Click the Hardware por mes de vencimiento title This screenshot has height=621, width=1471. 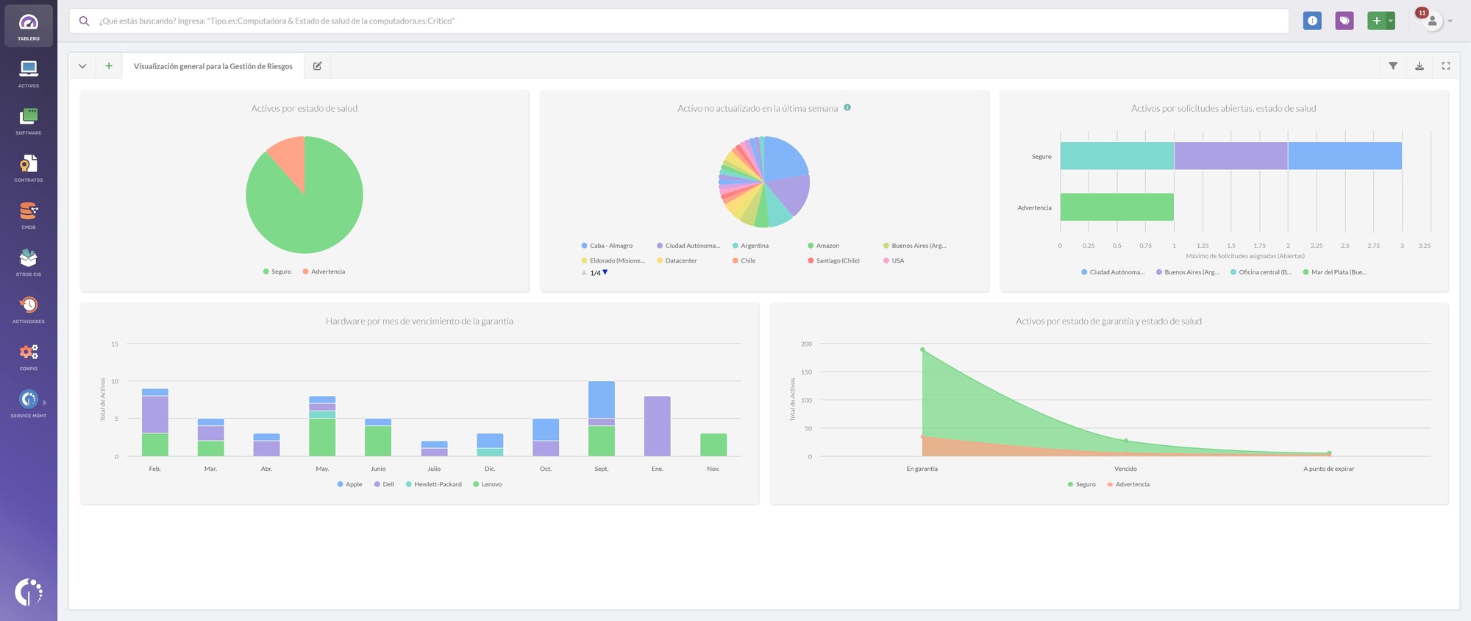tap(419, 321)
